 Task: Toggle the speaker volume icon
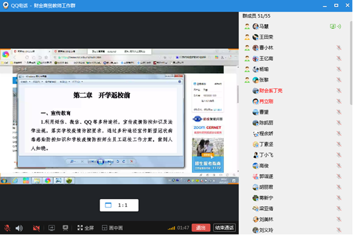(x=19, y=228)
